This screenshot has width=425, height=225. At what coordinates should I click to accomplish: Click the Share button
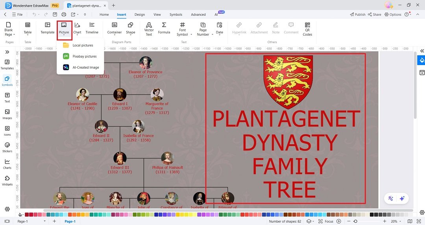375,15
